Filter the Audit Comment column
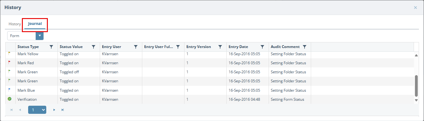This screenshot has width=424, height=121. coord(305,47)
